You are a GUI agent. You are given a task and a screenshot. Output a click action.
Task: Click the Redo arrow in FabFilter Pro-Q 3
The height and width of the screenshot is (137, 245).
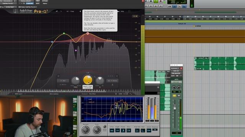[x=61, y=11]
